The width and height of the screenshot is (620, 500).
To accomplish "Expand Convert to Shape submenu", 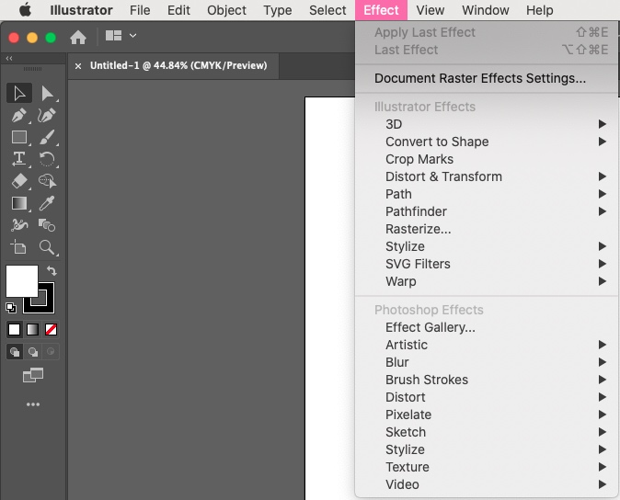I will 487,142.
